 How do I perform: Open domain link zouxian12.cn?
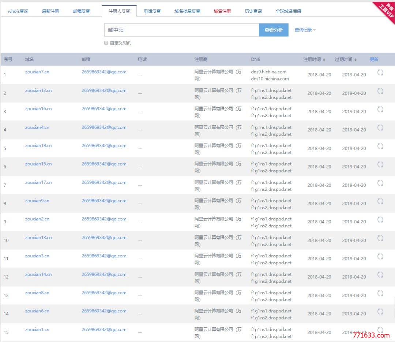(x=38, y=90)
